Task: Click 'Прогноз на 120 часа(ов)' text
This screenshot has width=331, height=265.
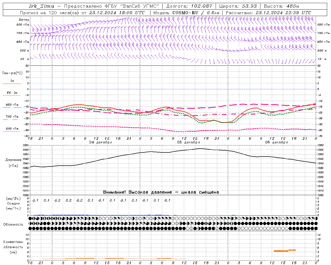Action: tap(49, 13)
